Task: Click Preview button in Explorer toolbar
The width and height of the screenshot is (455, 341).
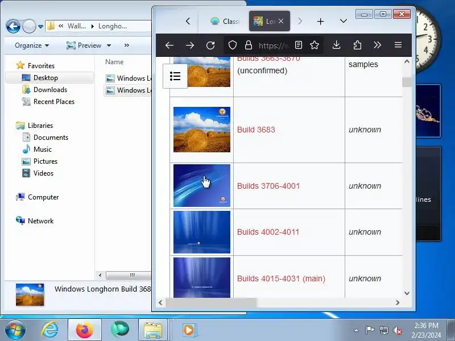Action: [x=84, y=45]
